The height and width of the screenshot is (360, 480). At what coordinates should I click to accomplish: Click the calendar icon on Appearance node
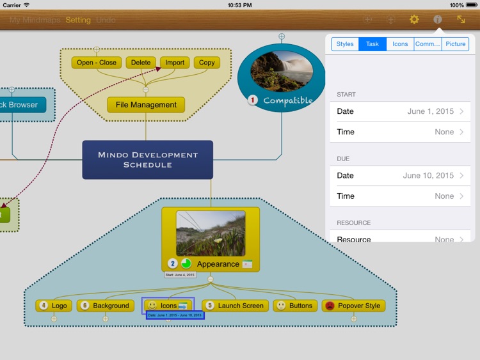click(247, 264)
